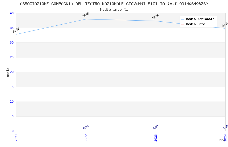Click the vertical Media axis title
The height and width of the screenshot is (147, 228).
(x=8, y=72)
